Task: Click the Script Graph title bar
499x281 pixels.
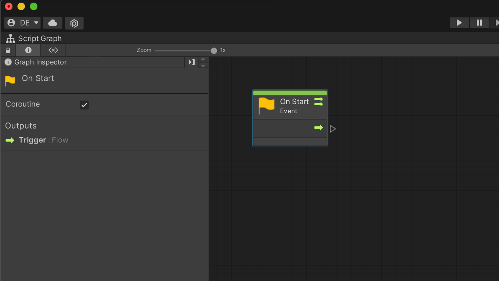Action: pos(40,38)
